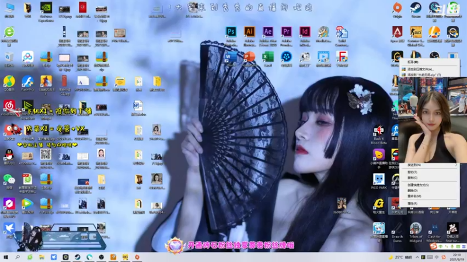The width and height of the screenshot is (467, 262).
Task: Select 重命名(M) in the context menu
Action: coord(414,196)
